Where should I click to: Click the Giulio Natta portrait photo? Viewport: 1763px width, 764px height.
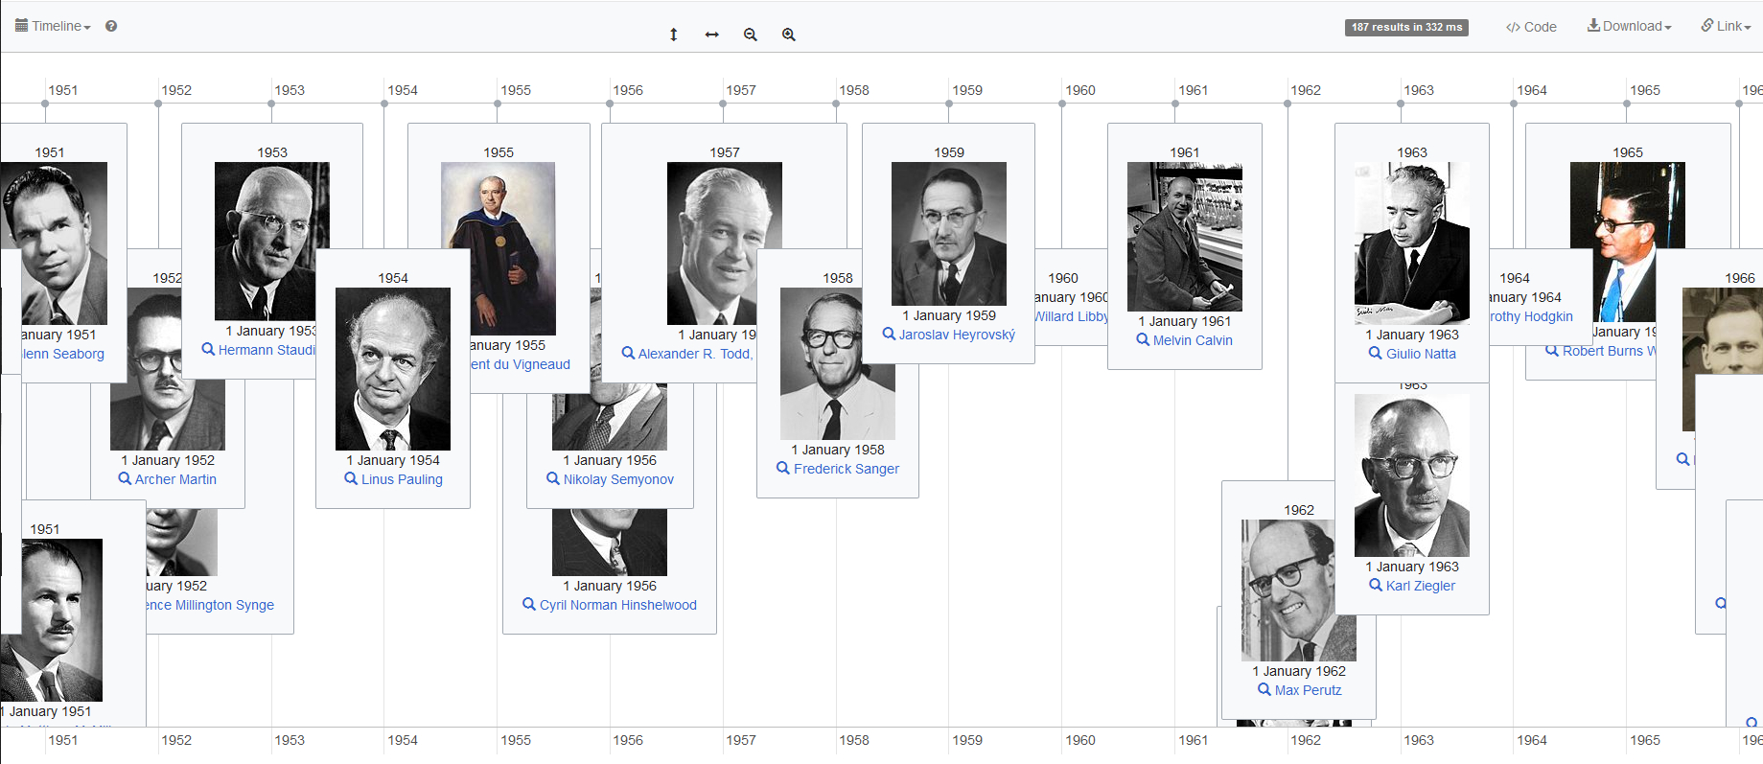point(1412,243)
